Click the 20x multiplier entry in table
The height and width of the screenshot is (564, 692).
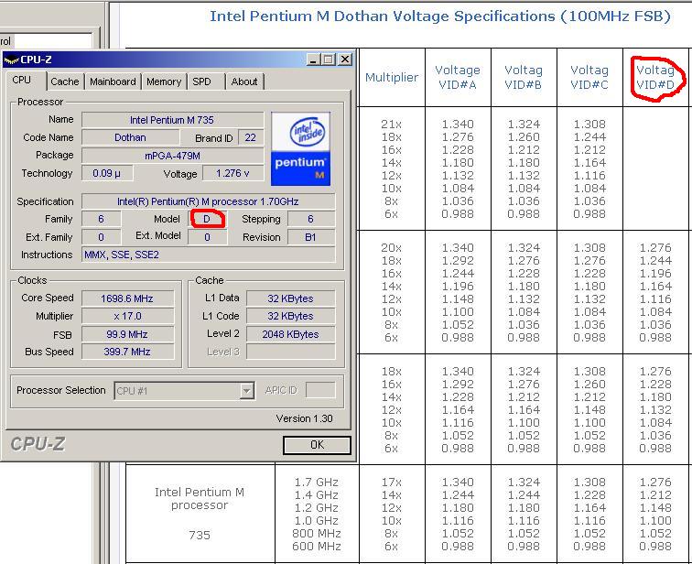click(x=392, y=248)
